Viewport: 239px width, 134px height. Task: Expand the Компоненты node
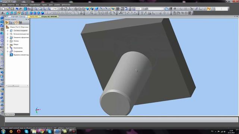(7, 48)
